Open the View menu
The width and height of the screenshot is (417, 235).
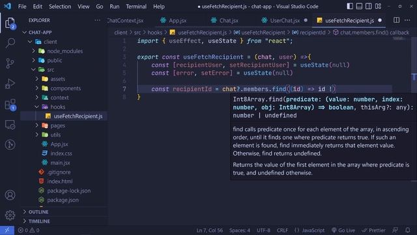pos(83,7)
